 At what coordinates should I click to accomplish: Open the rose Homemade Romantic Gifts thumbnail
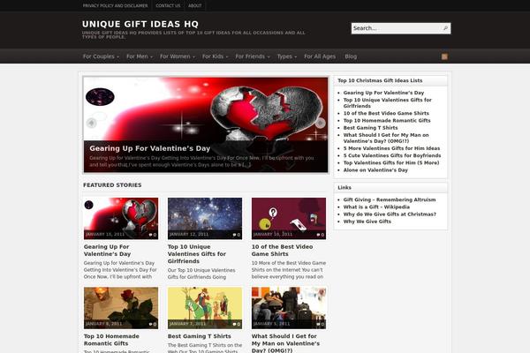click(x=121, y=308)
